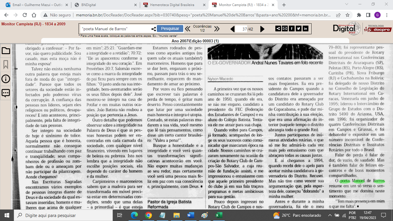
Task: Click the newspaper photo thumbnail above caption
Action: (265, 51)
